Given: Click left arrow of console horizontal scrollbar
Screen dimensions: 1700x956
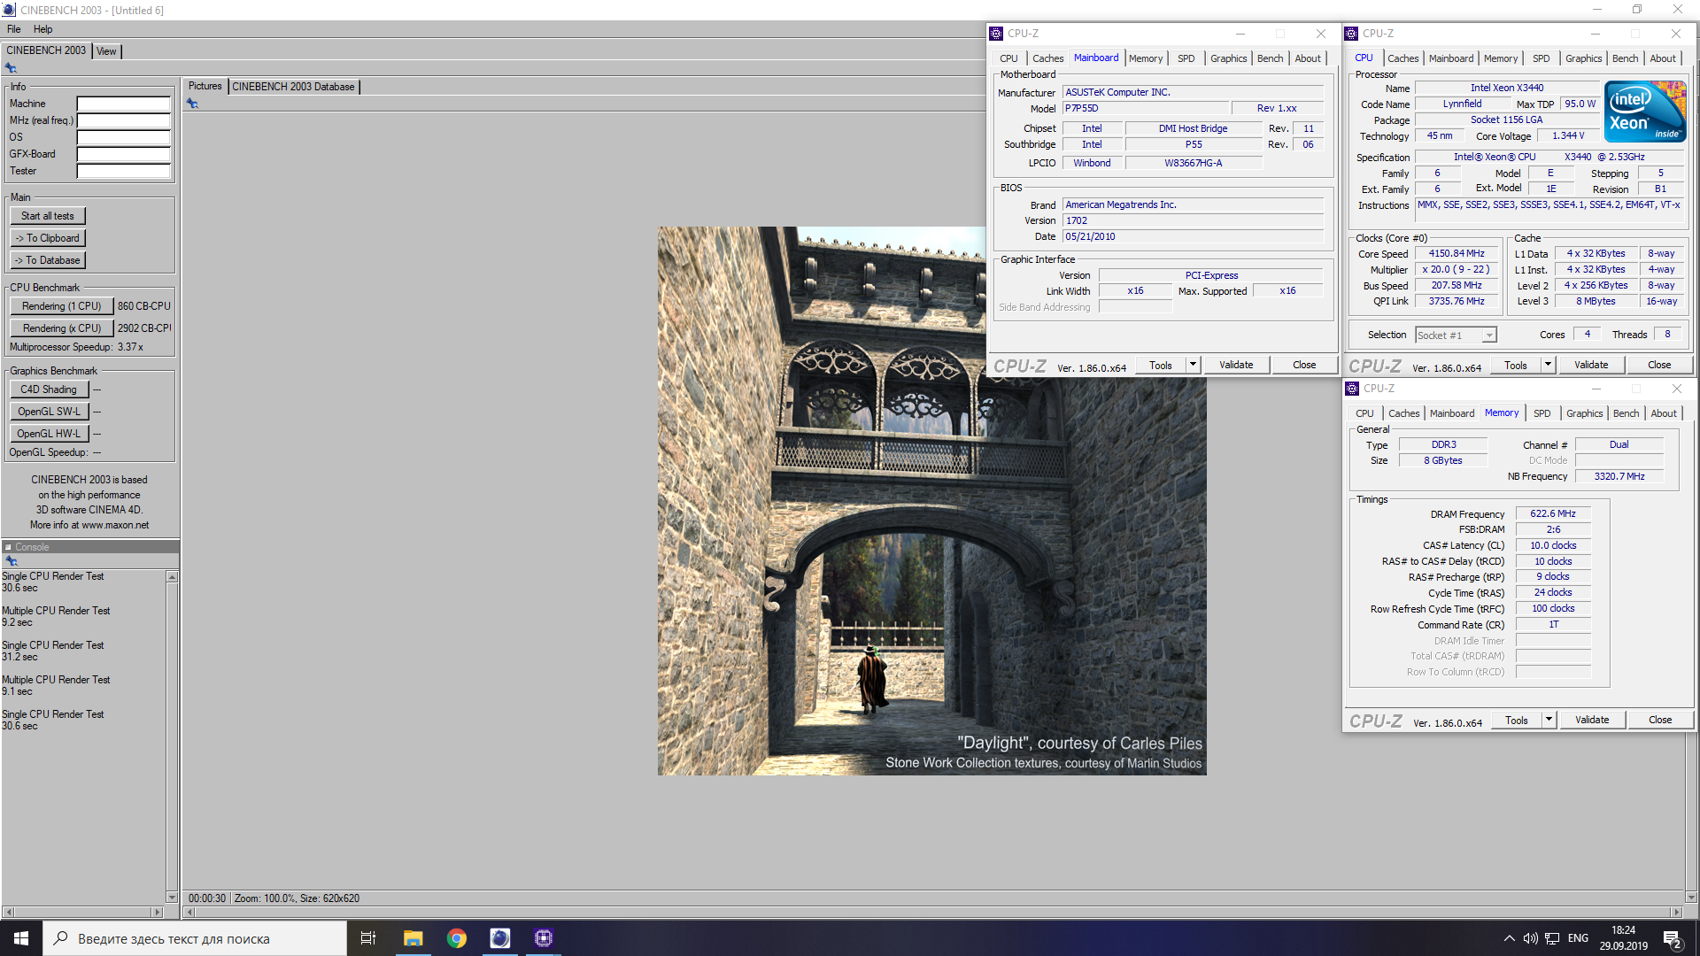Looking at the screenshot, I should coord(8,912).
